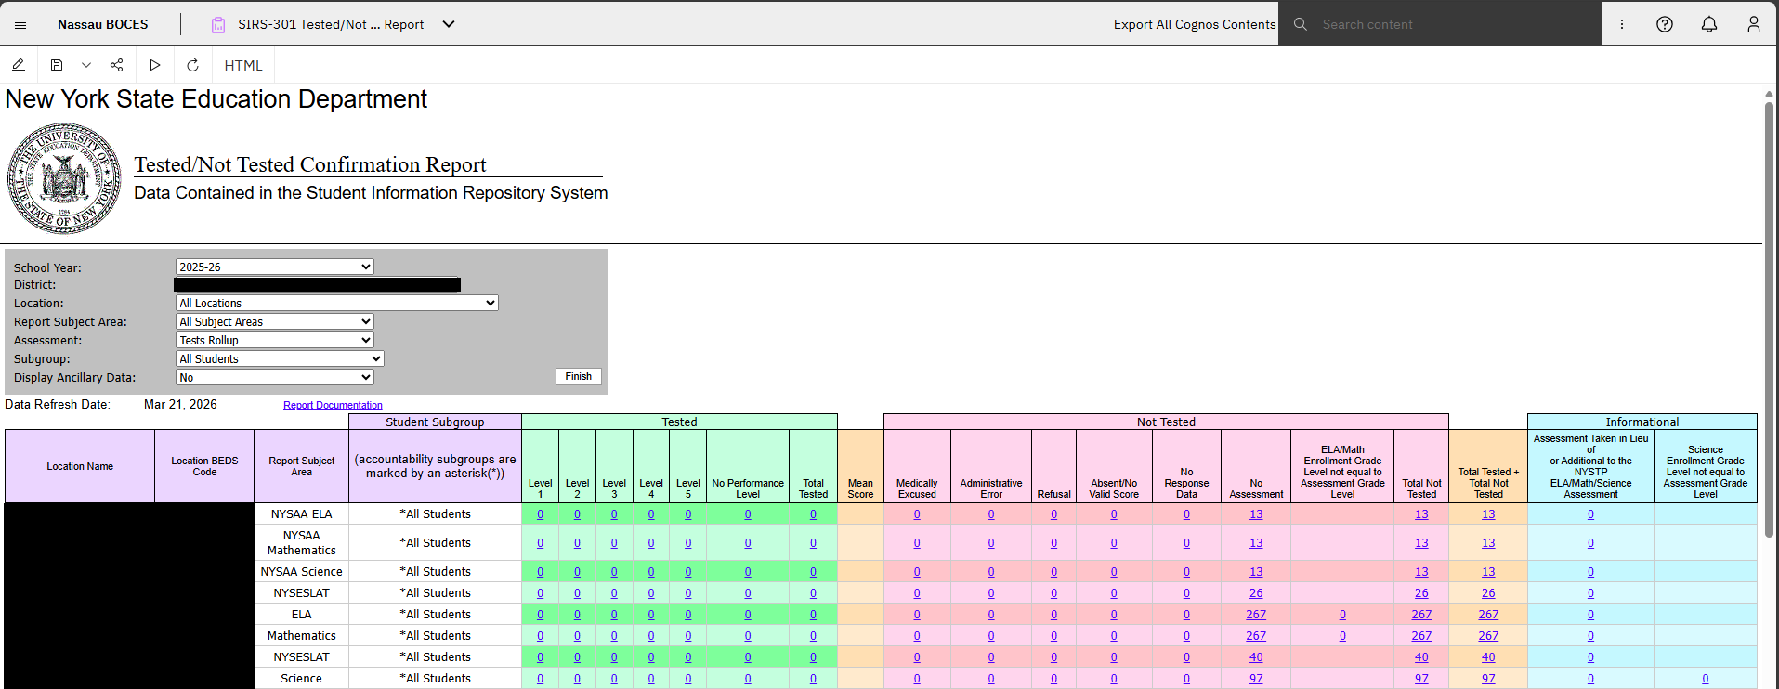The image size is (1779, 689).
Task: Click Science Enrollment Grade 0 in Science row
Action: 1705,678
